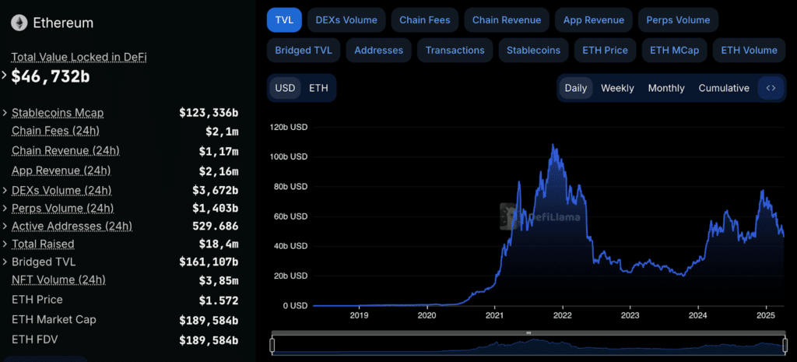
Task: Toggle the Addresses chart
Action: click(379, 51)
